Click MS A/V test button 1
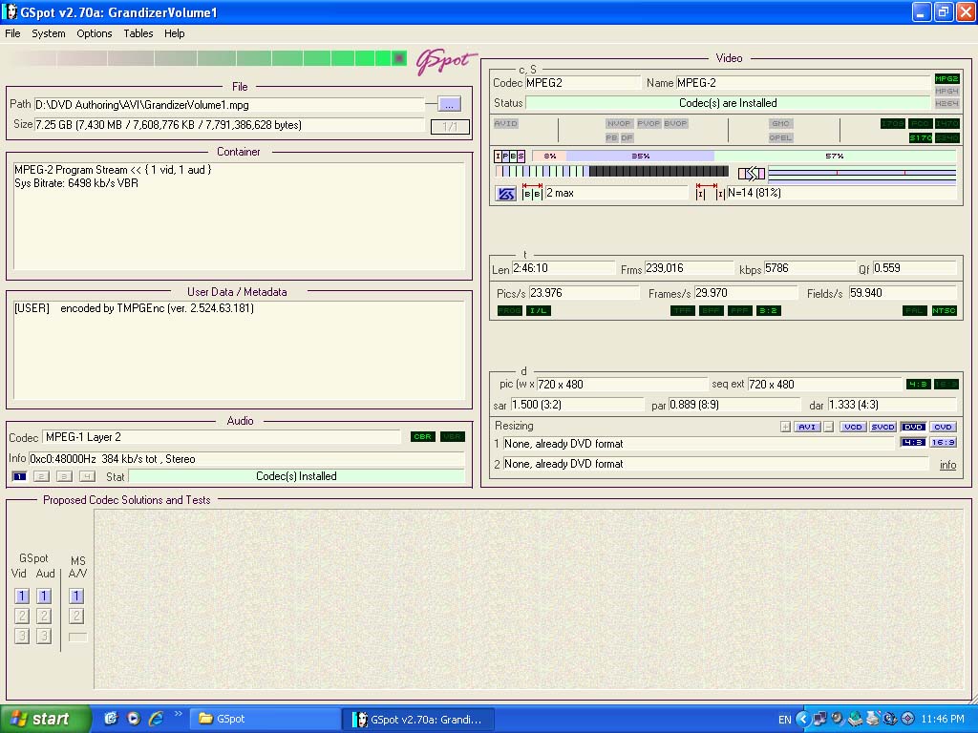This screenshot has width=978, height=733. (x=76, y=596)
